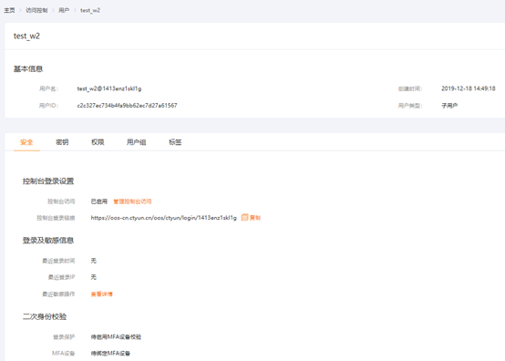Click the console login URL text
The height and width of the screenshot is (361, 505).
click(x=163, y=218)
